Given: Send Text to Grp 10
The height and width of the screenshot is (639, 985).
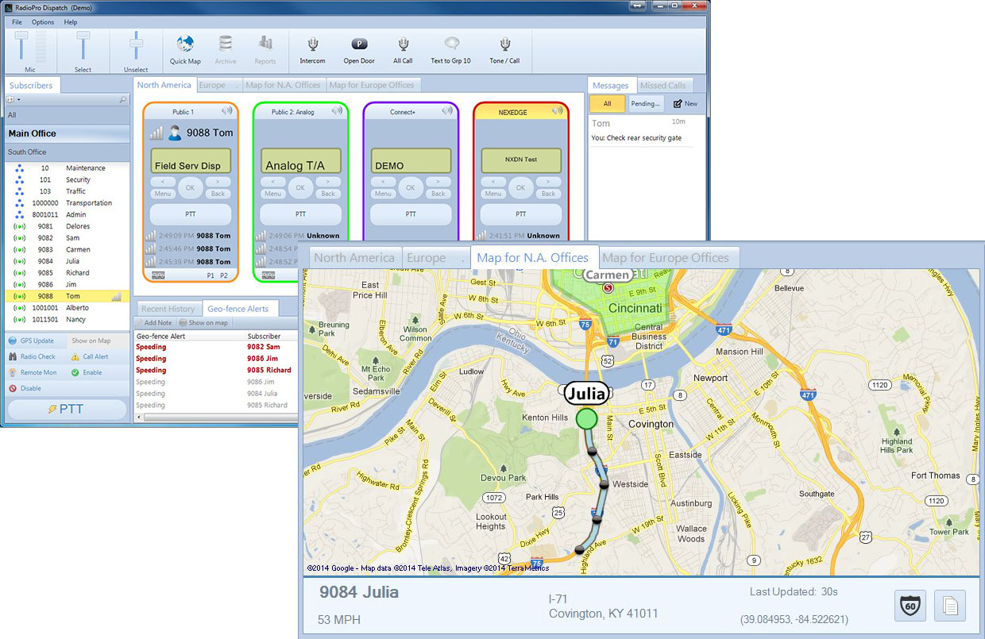Looking at the screenshot, I should pos(450,49).
